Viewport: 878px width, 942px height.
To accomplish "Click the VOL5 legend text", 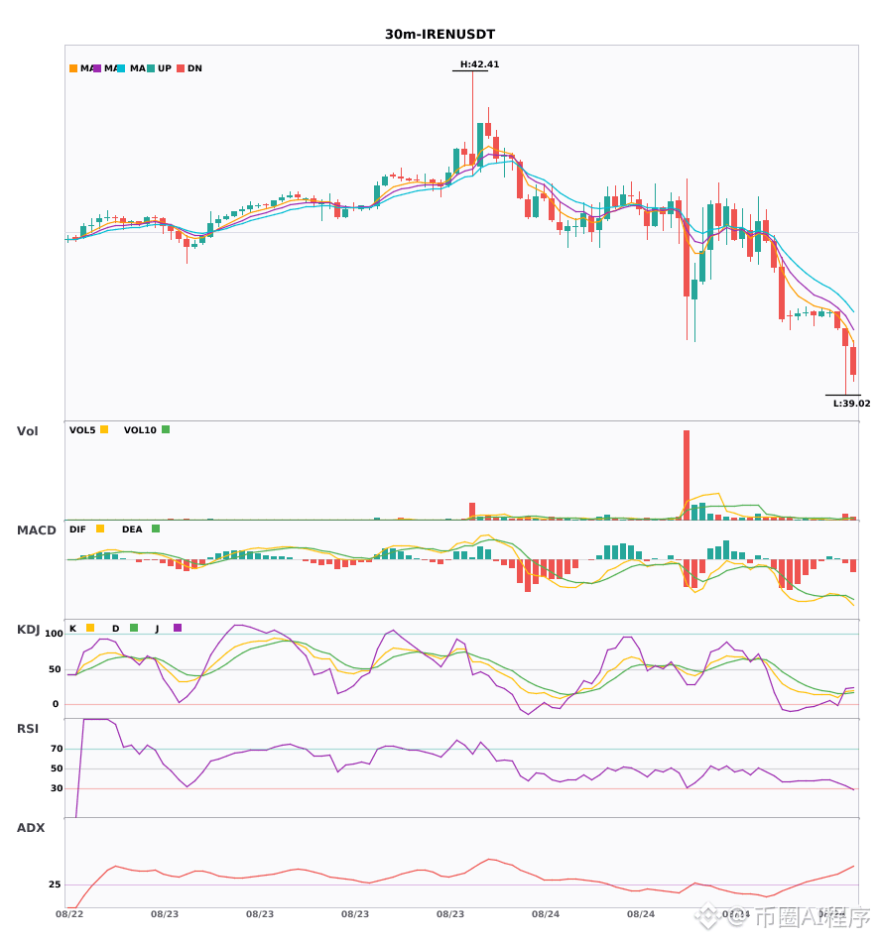I will 82,430.
